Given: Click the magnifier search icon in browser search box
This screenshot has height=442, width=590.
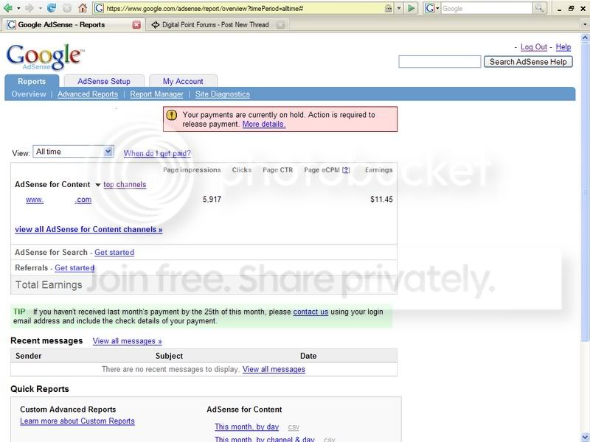Looking at the screenshot, I should click(x=539, y=8).
